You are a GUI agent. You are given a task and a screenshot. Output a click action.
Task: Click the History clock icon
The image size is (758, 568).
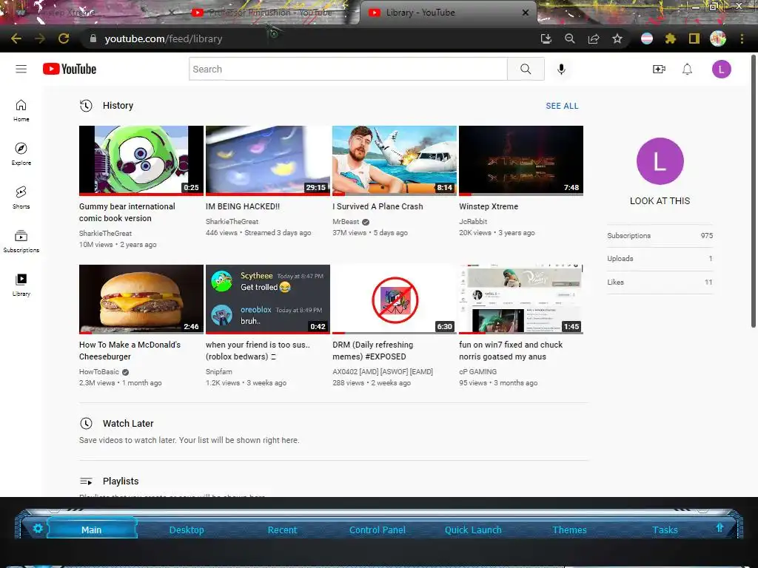86,106
